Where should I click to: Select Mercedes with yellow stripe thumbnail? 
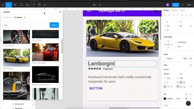point(16,85)
